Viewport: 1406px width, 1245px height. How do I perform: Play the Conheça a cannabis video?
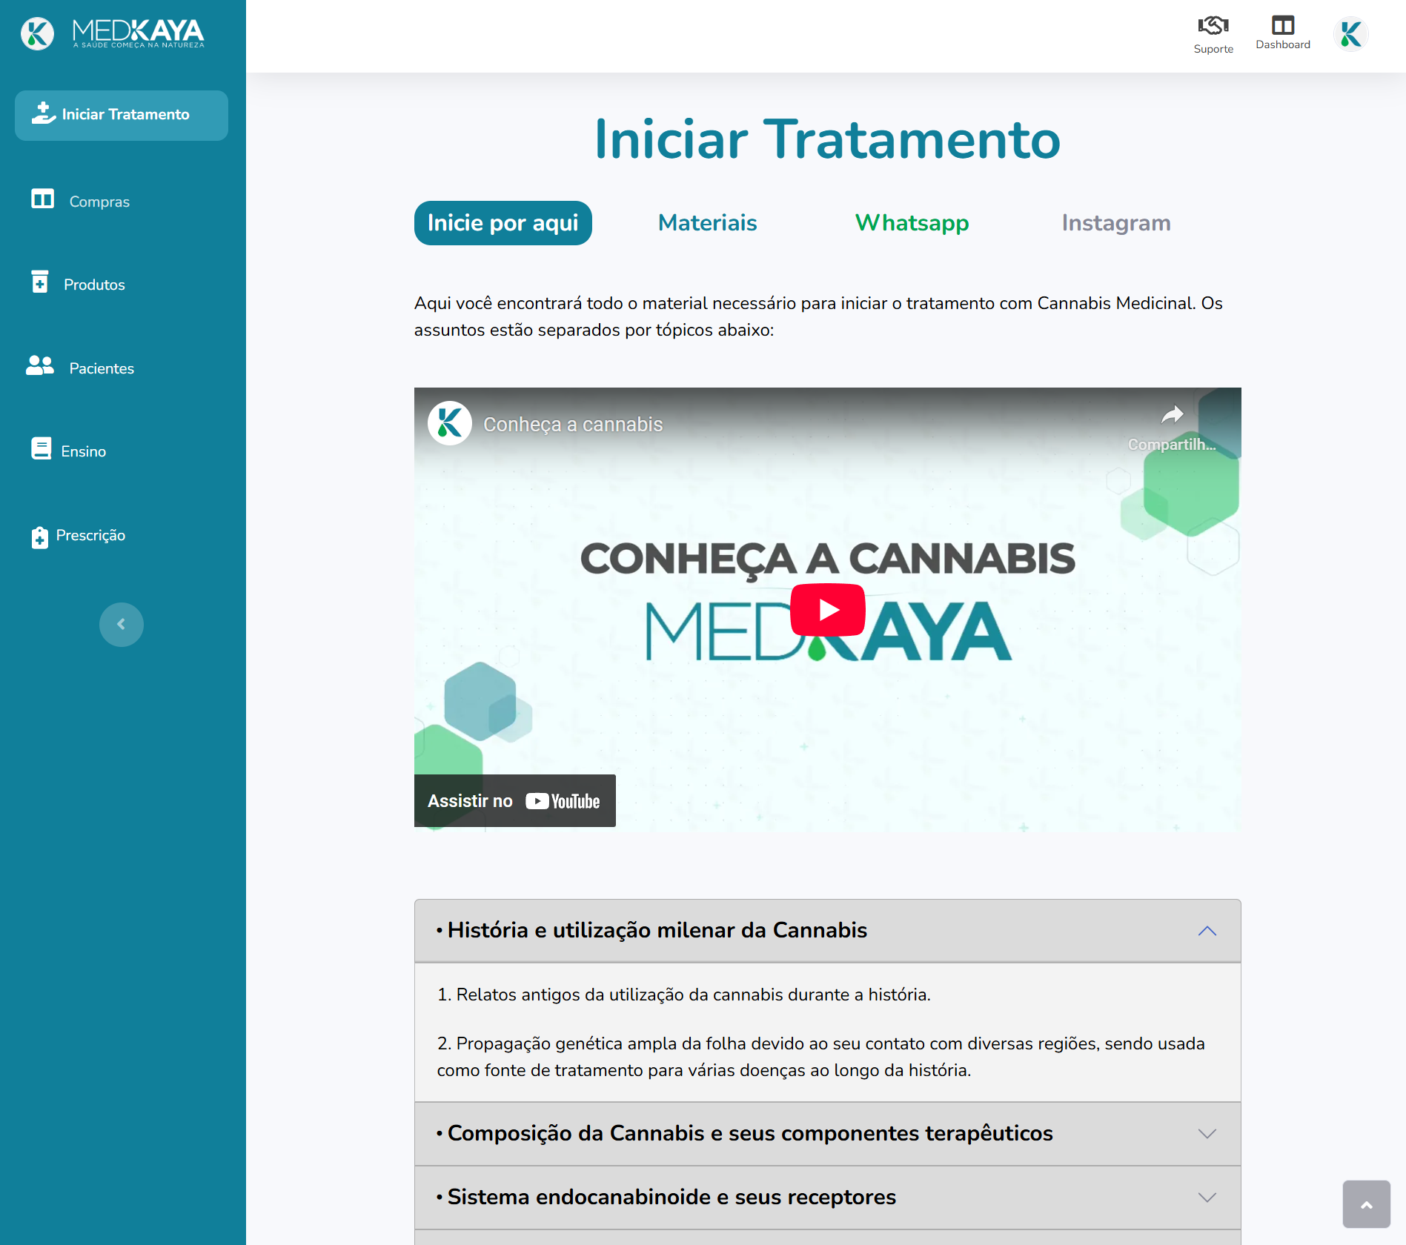(x=828, y=610)
